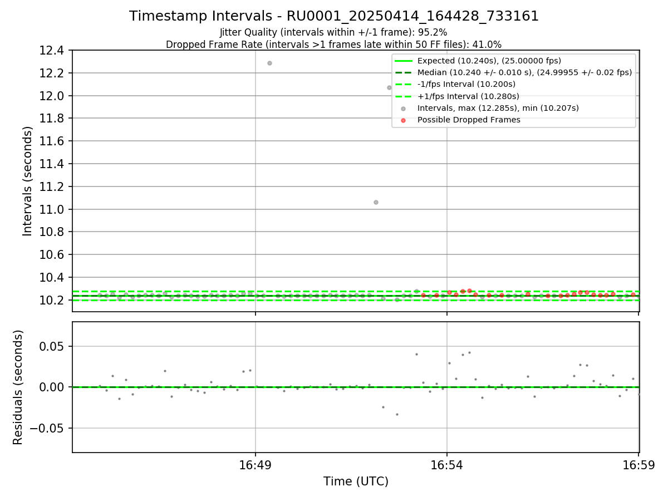
Task: Click the 10.2 y-axis tick label
Action: coord(52,300)
